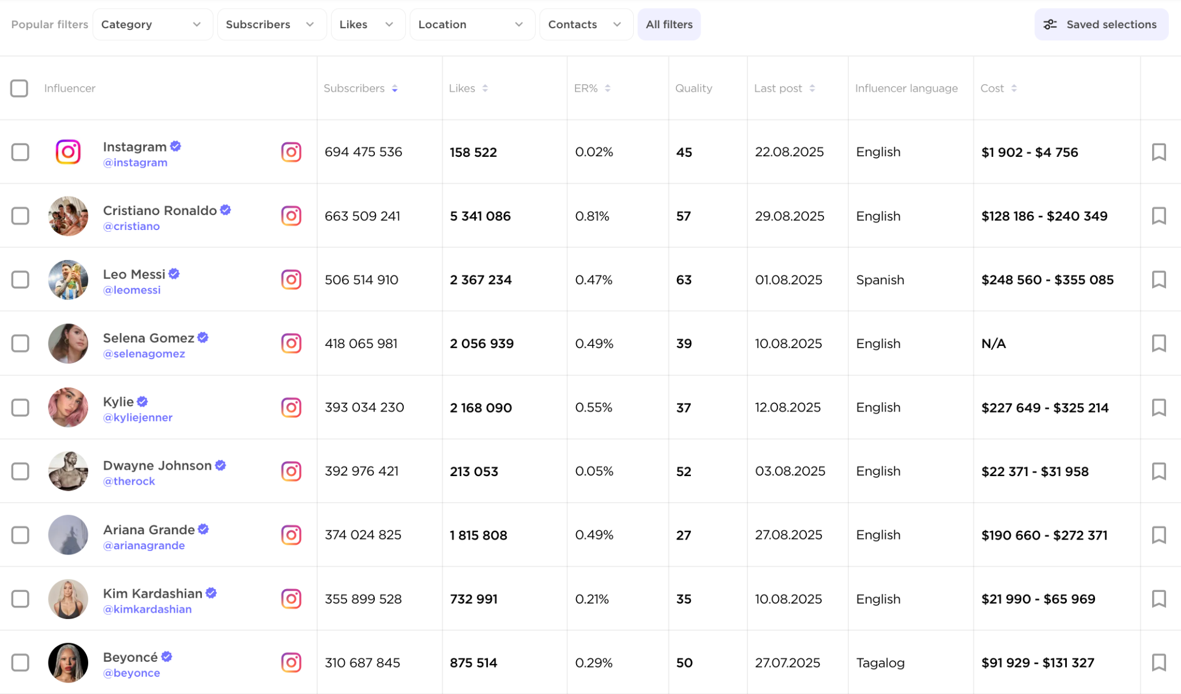Bookmark the Cristiano Ronaldo row
This screenshot has height=694, width=1181.
coord(1159,216)
